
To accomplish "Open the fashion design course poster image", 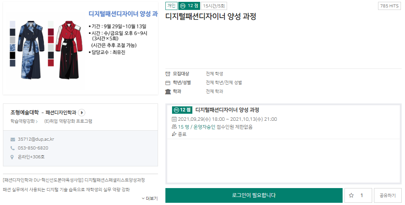I will point(80,48).
